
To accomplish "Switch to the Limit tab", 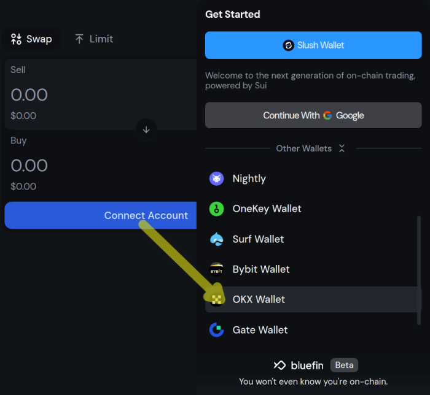I will (93, 39).
